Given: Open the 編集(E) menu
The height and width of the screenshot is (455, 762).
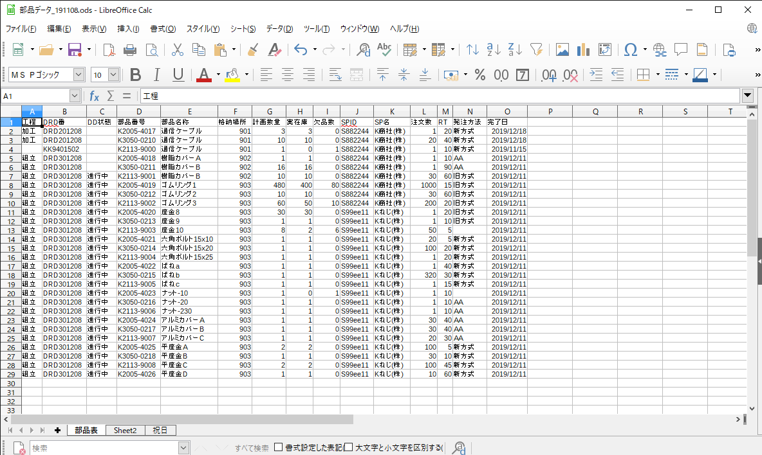Looking at the screenshot, I should (59, 29).
